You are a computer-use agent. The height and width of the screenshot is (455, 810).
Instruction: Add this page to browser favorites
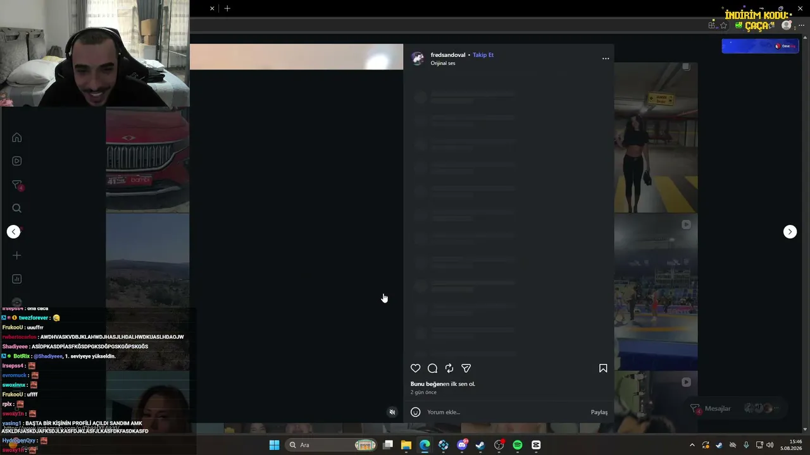(x=723, y=26)
